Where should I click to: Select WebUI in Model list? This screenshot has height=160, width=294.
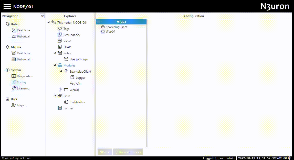(x=110, y=32)
